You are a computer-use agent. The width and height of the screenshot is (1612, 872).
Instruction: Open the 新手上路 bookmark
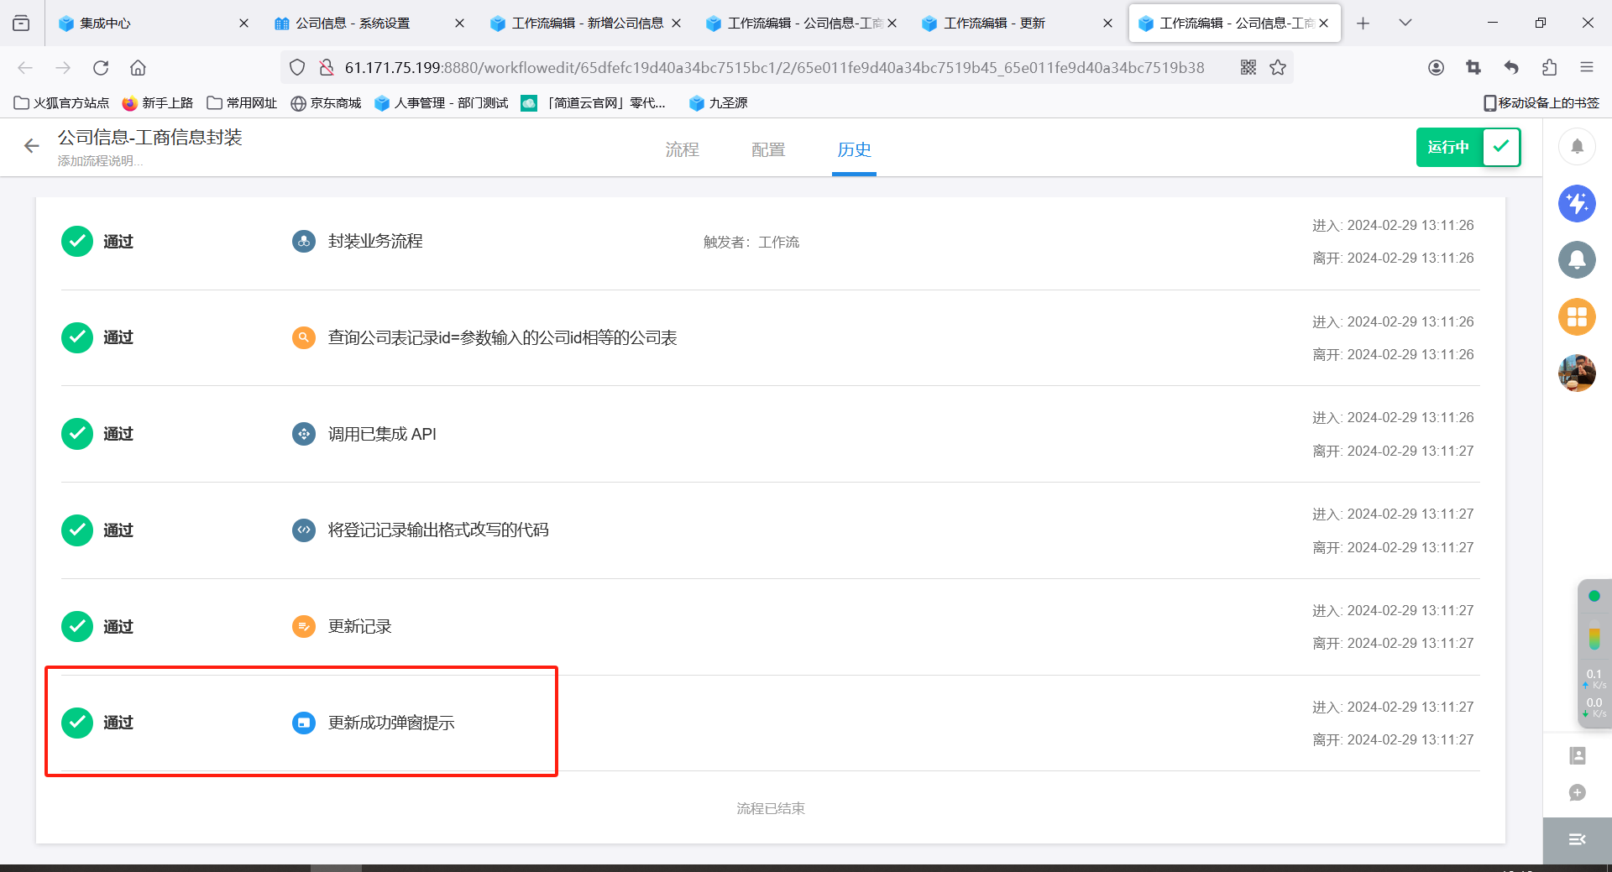pyautogui.click(x=158, y=103)
